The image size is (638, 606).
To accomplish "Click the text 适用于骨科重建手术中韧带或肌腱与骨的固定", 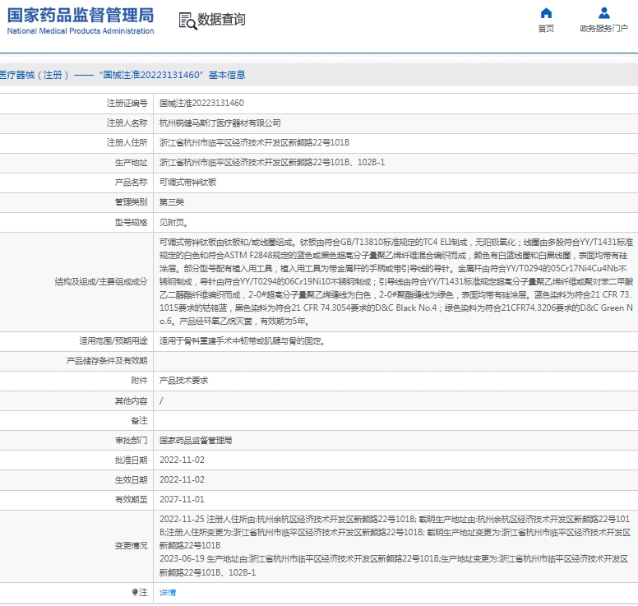I will click(x=242, y=341).
